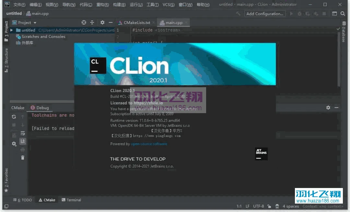Click the up arrow in CMake panel
This screenshot has height=212, width=350.
coord(23,116)
